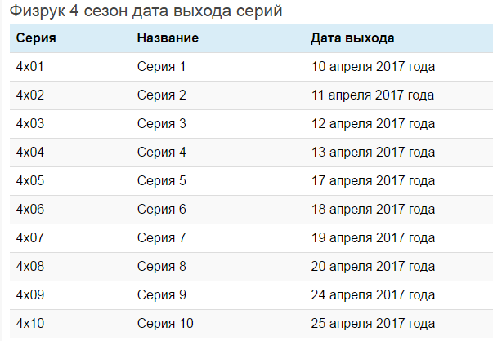Select the 4x06 episode cell

[x=30, y=210]
